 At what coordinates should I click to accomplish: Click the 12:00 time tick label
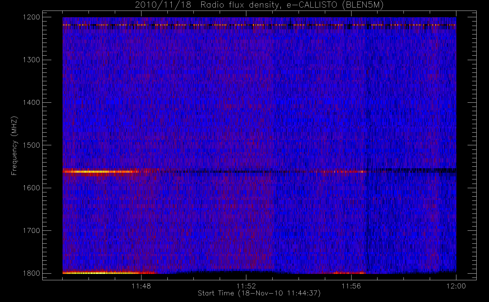point(456,286)
